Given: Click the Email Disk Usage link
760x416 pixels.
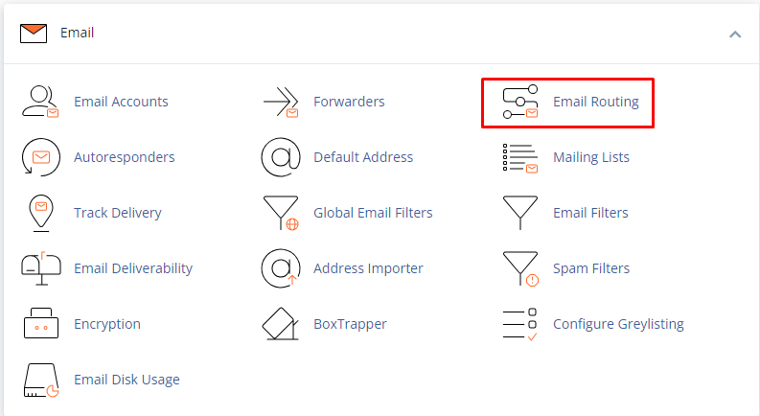Looking at the screenshot, I should pyautogui.click(x=127, y=380).
